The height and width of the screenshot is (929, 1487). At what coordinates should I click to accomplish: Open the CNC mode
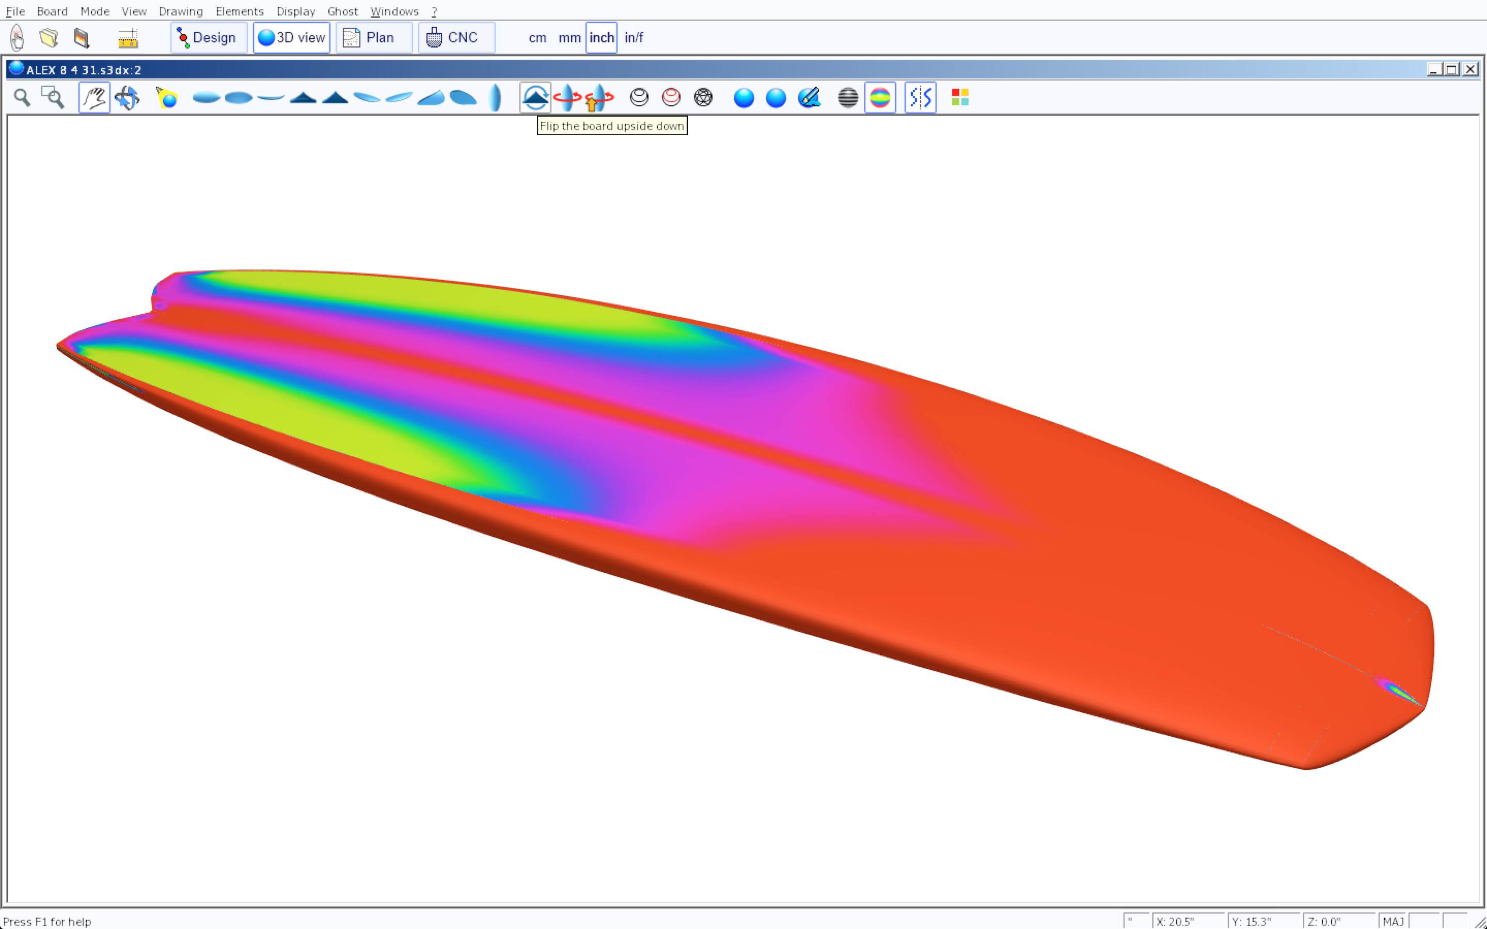(456, 38)
